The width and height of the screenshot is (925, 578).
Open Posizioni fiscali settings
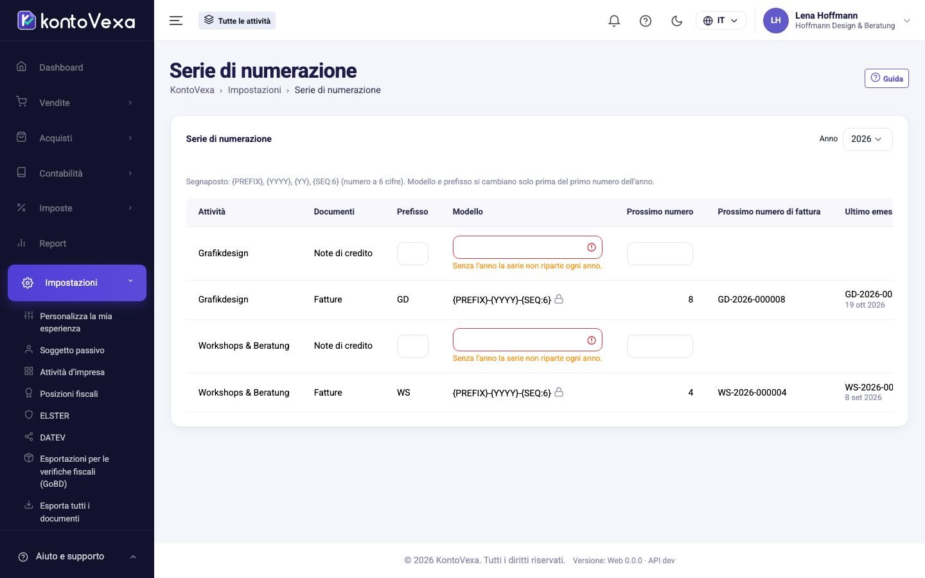pyautogui.click(x=69, y=394)
